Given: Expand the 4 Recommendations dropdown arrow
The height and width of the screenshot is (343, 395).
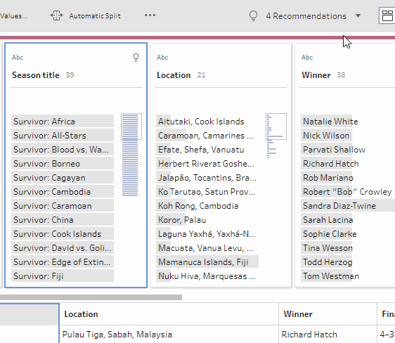Looking at the screenshot, I should click(358, 16).
